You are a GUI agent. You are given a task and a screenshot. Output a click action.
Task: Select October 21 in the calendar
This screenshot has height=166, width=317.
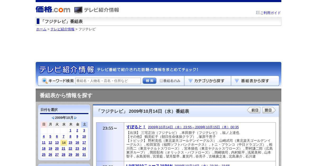pyautogui.click(x=63, y=149)
